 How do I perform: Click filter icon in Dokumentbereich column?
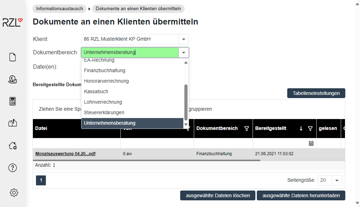(246, 129)
